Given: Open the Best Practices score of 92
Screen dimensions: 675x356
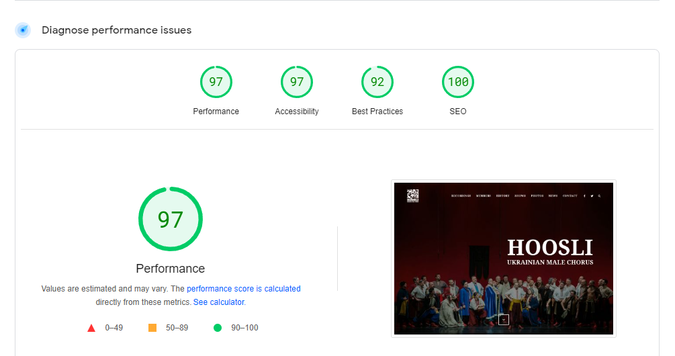Looking at the screenshot, I should 377,83.
